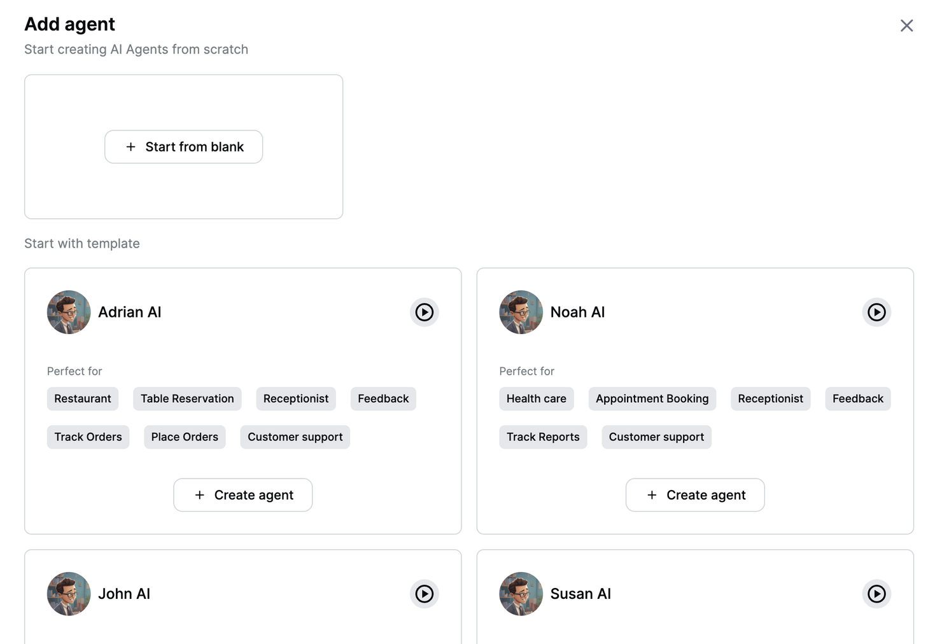Viewport: 942px width, 644px height.
Task: Play the Noah AI voice preview
Action: (x=876, y=312)
